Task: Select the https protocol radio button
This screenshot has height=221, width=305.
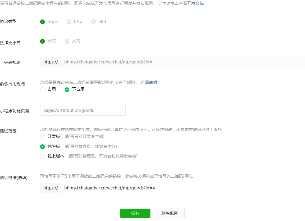Action: (42, 22)
